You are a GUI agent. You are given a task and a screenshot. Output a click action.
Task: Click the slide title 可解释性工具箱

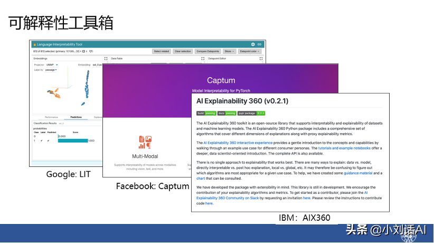[61, 23]
